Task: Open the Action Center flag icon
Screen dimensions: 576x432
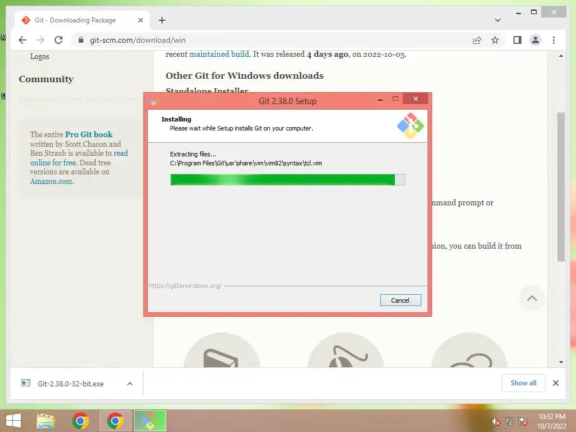Action: (523, 421)
